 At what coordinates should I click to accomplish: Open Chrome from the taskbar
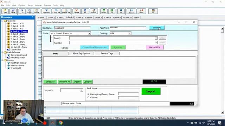coord(60,123)
